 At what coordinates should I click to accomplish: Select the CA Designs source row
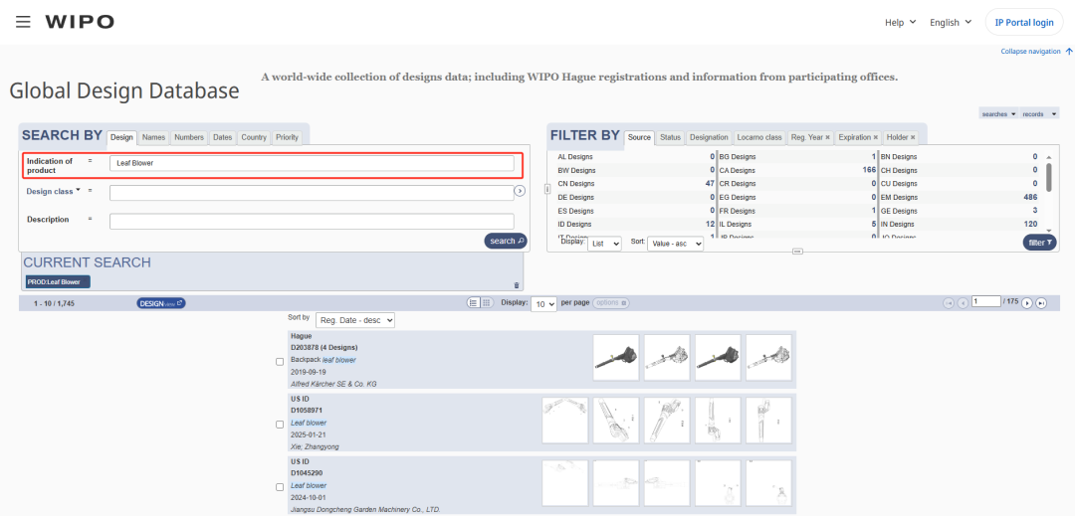797,170
